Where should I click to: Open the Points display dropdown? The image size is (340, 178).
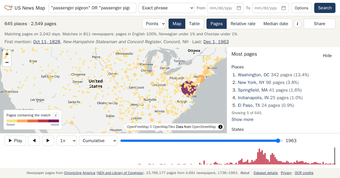pyautogui.click(x=154, y=24)
